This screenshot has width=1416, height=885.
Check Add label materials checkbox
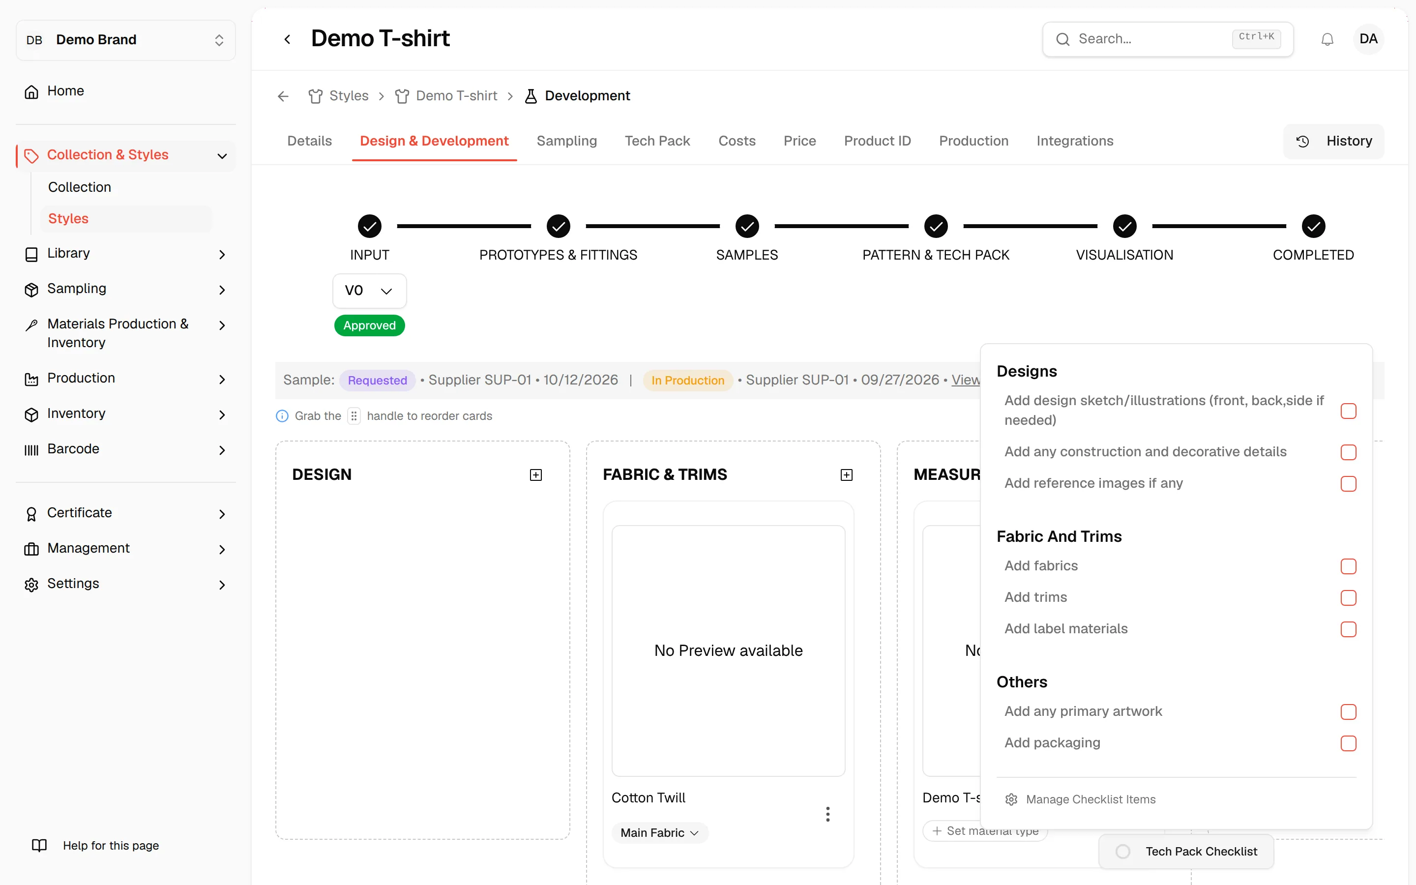click(1348, 629)
